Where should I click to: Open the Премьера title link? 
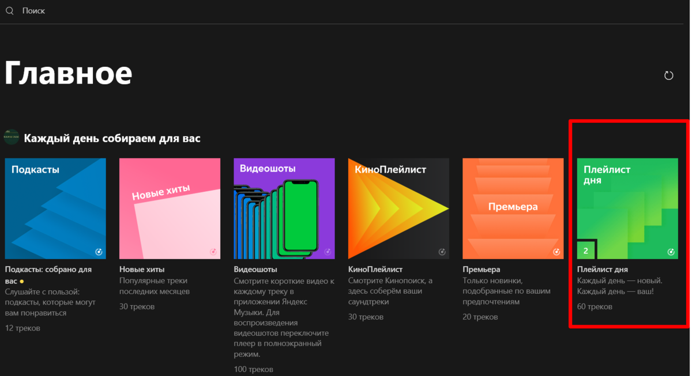point(482,269)
